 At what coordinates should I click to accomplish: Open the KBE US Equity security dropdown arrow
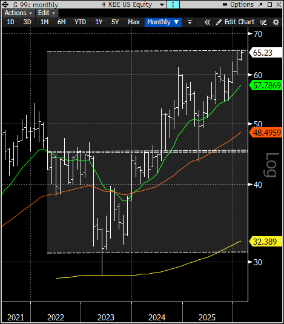(x=162, y=5)
